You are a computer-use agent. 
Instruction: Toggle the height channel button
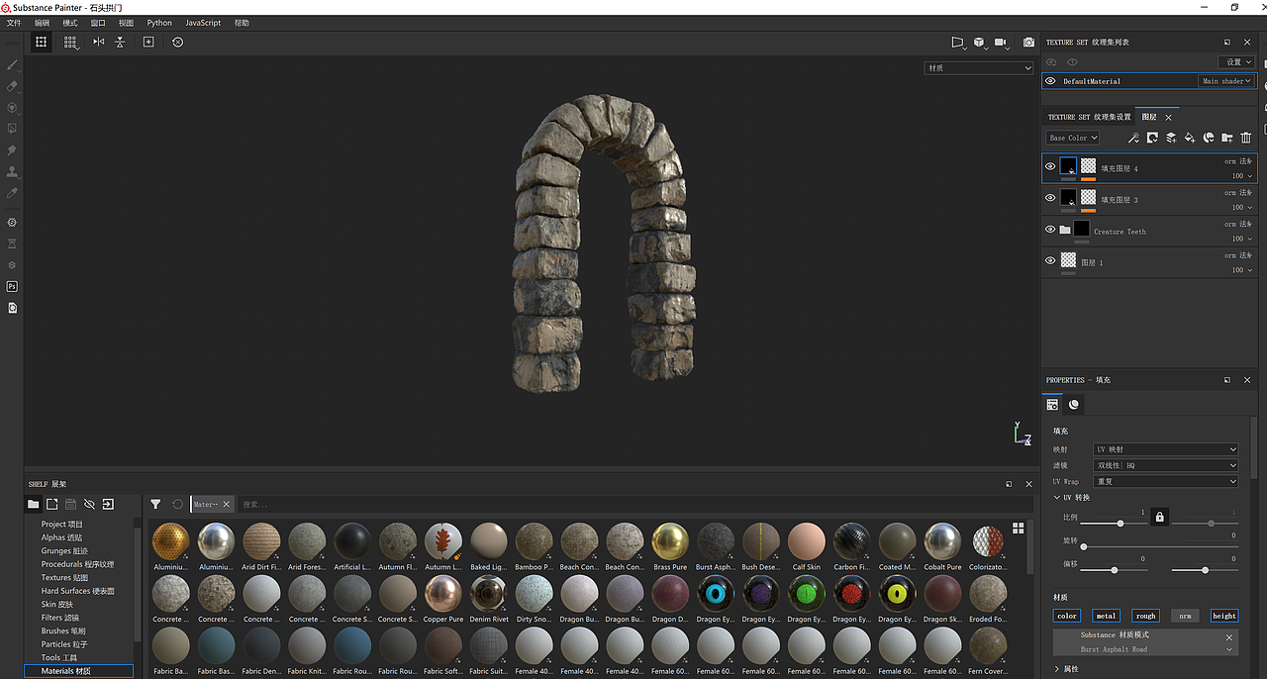[1224, 616]
